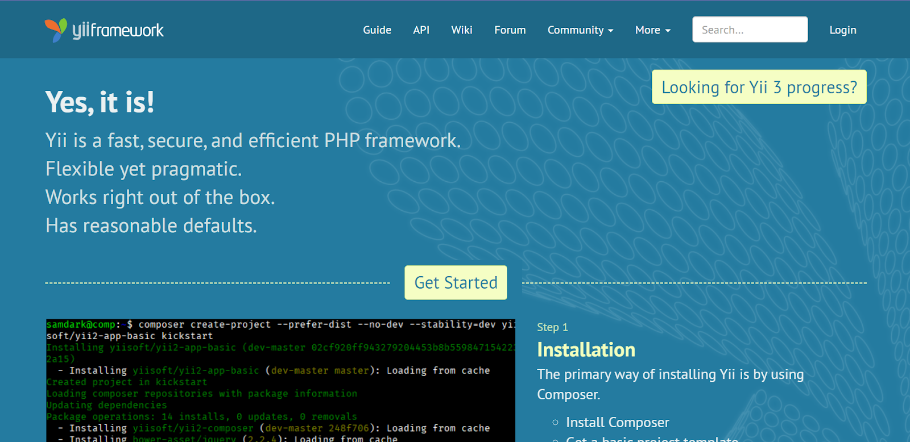The height and width of the screenshot is (442, 910).
Task: Click the yiiframework wordmark text
Action: point(118,30)
